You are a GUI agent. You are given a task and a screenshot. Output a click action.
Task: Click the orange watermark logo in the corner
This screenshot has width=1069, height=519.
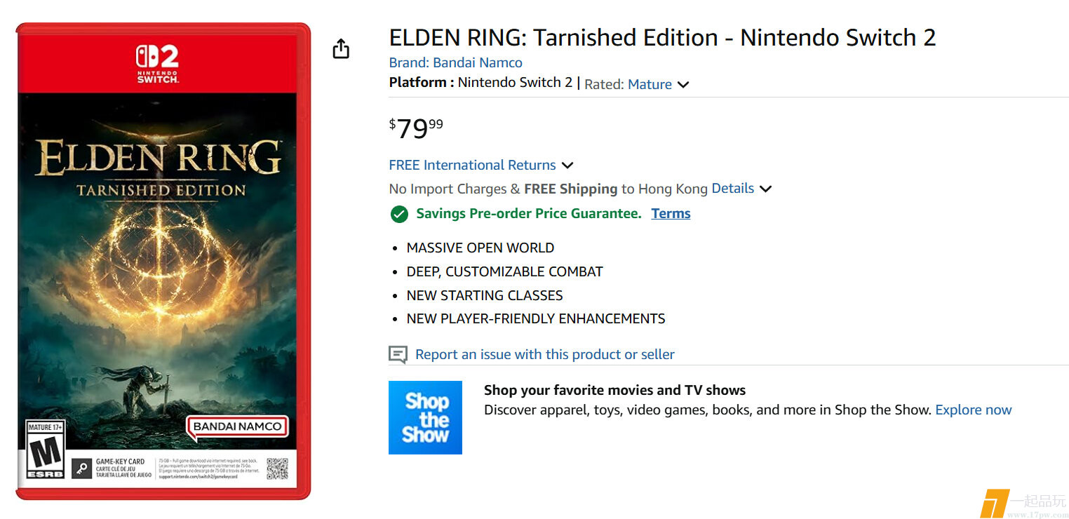click(994, 504)
